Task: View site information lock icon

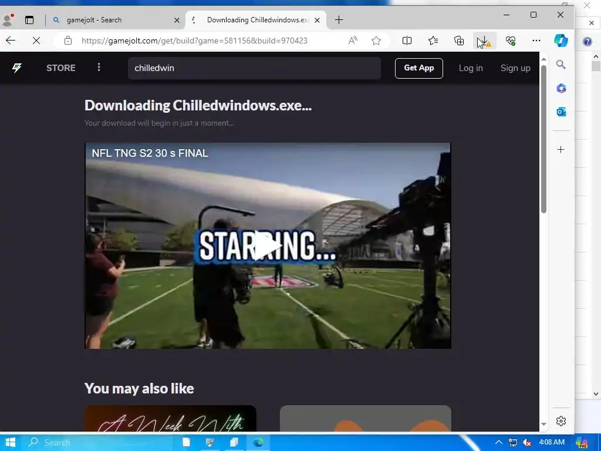Action: (68, 41)
